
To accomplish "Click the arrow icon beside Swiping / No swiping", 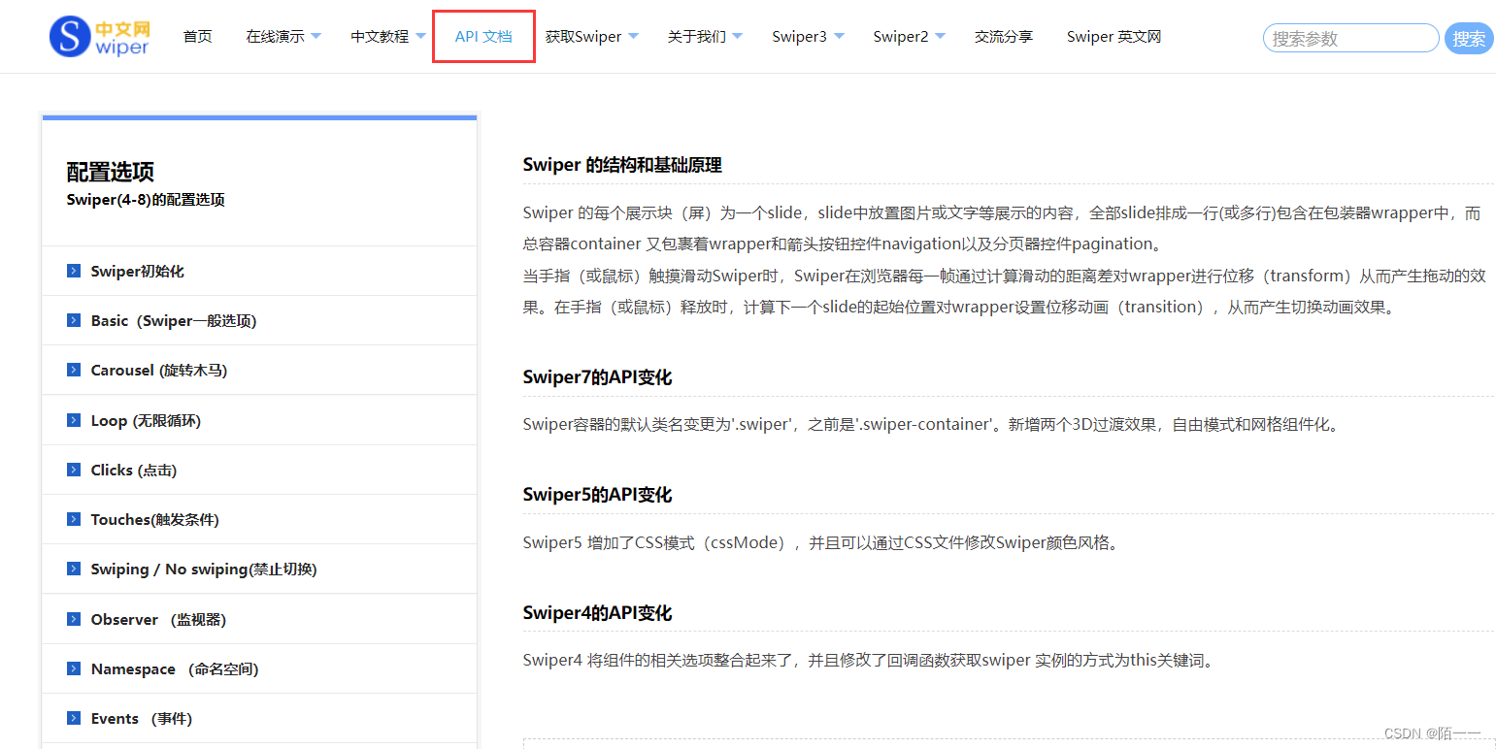I will (x=74, y=569).
